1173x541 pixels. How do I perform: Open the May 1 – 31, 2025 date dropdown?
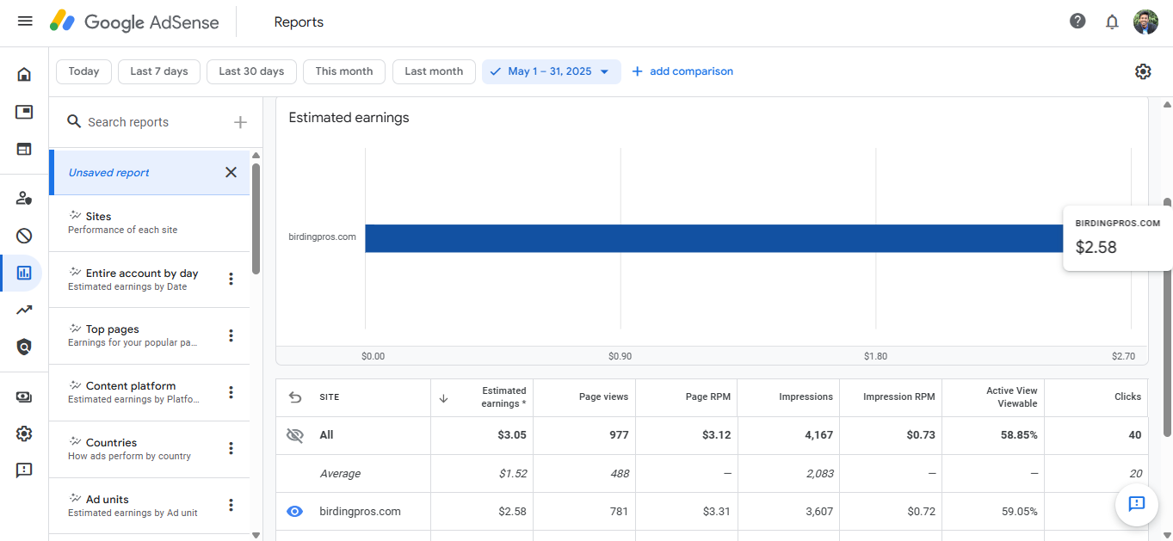[552, 71]
